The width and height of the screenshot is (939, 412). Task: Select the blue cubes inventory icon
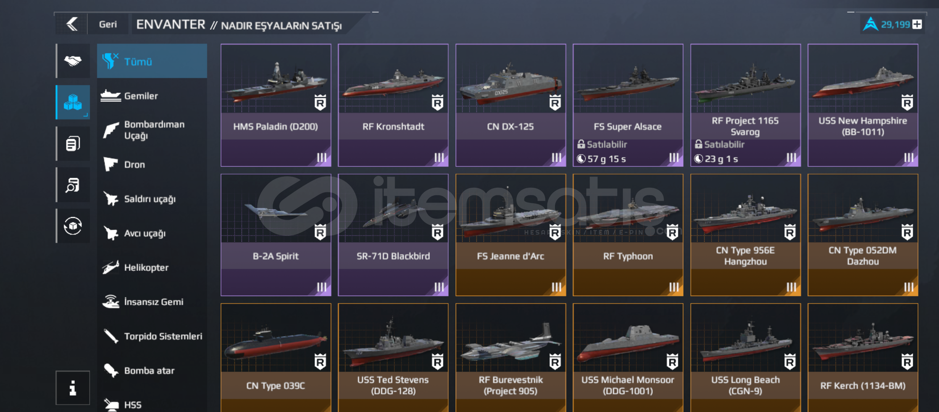pos(73,102)
